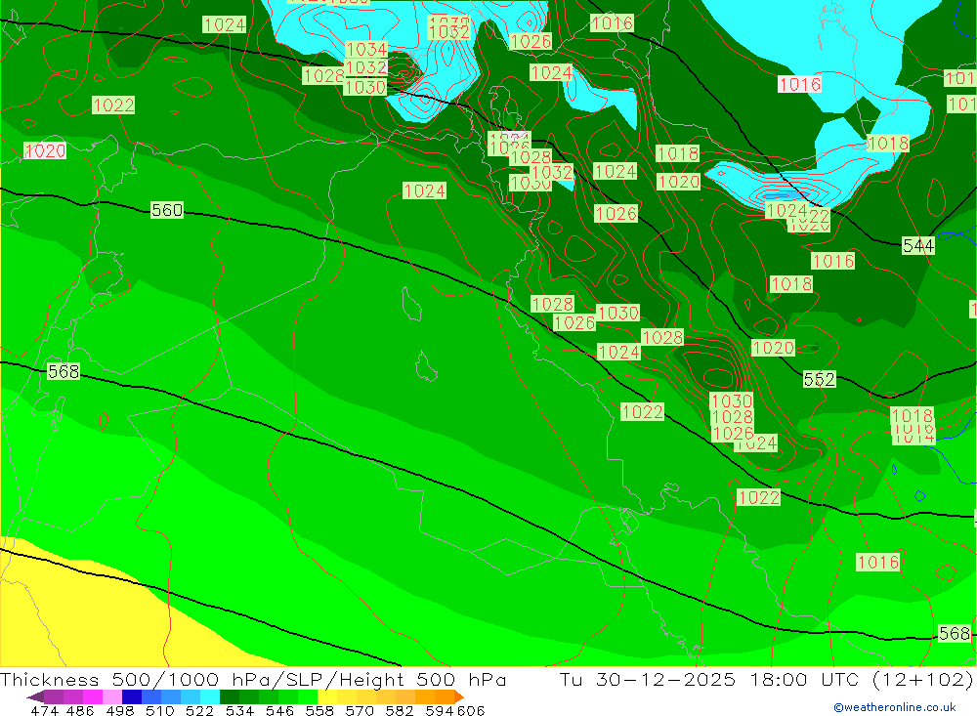This screenshot has height=716, width=977.
Task: Click the 594 legend value
Action: pos(440,710)
